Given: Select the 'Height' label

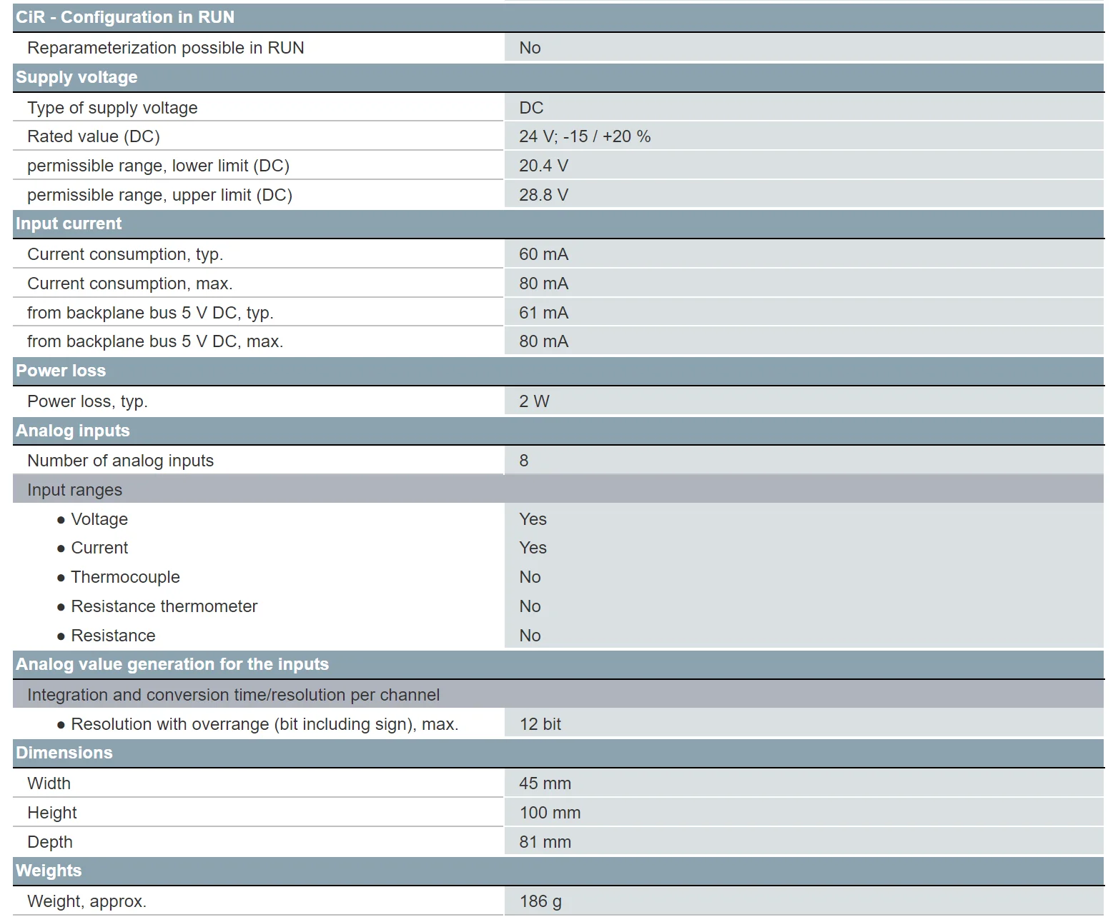Looking at the screenshot, I should pyautogui.click(x=51, y=813).
